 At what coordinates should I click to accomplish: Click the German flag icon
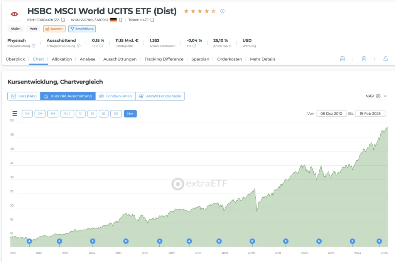pos(113,20)
